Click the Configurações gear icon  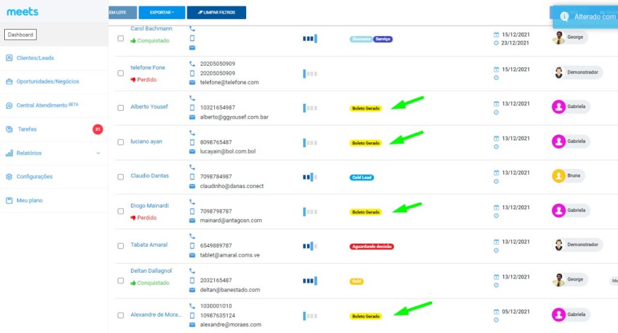coord(9,177)
